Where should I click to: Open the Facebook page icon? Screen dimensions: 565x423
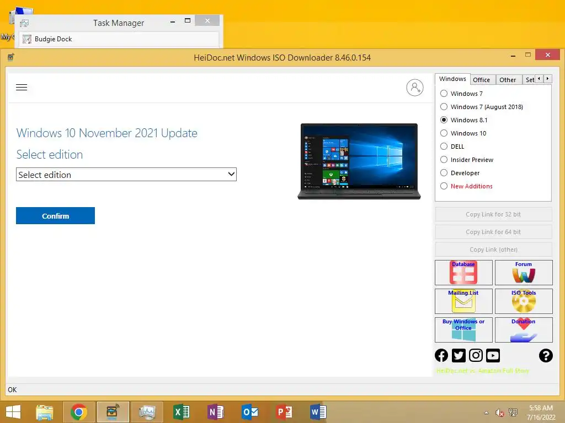(x=441, y=355)
